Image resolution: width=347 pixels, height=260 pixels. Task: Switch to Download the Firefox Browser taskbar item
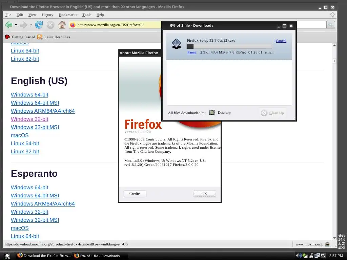pyautogui.click(x=44, y=256)
